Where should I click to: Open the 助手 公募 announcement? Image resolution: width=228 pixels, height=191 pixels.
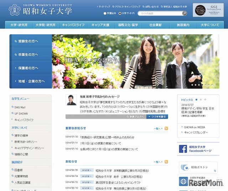click(119, 177)
